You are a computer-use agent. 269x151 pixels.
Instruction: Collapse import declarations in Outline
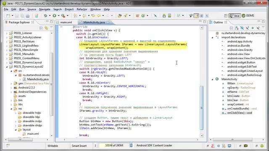point(212,37)
